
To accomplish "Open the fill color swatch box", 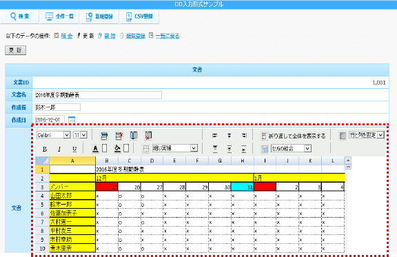I will (126, 148).
